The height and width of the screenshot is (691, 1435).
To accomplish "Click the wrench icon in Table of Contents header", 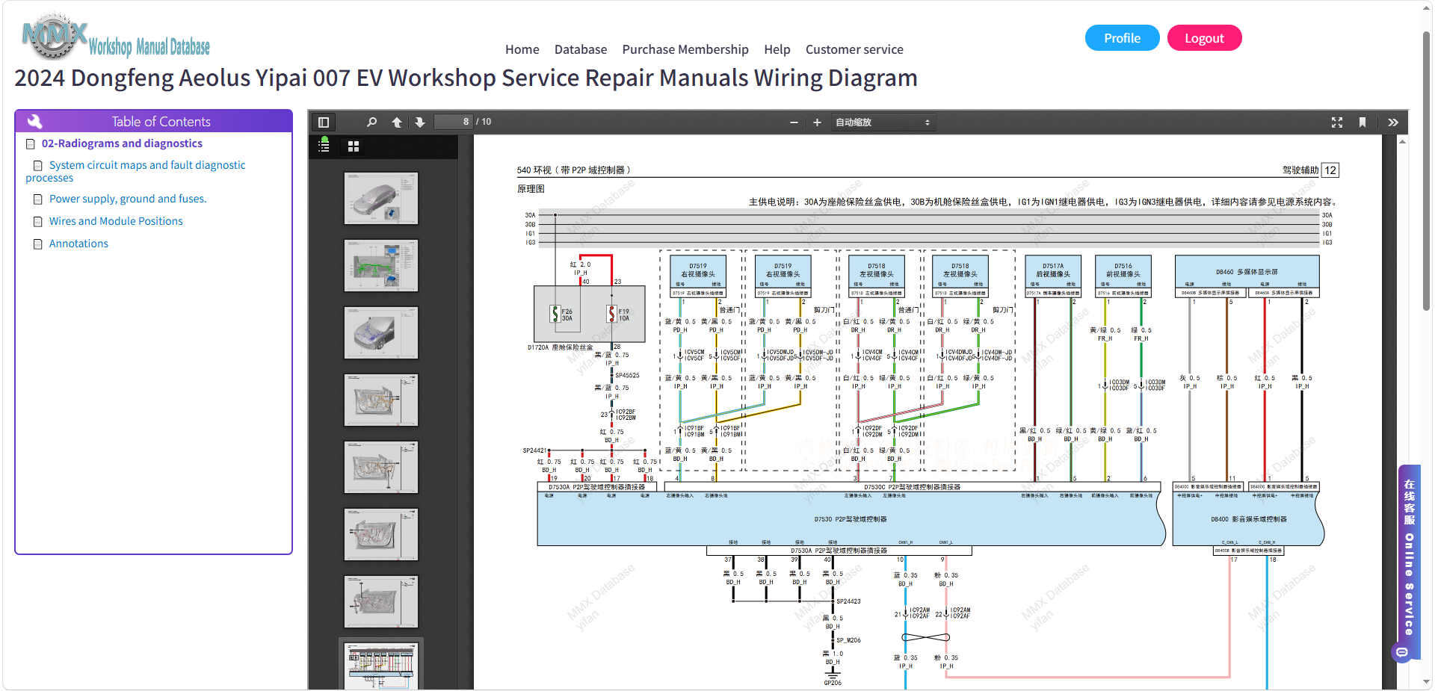I will coord(34,121).
